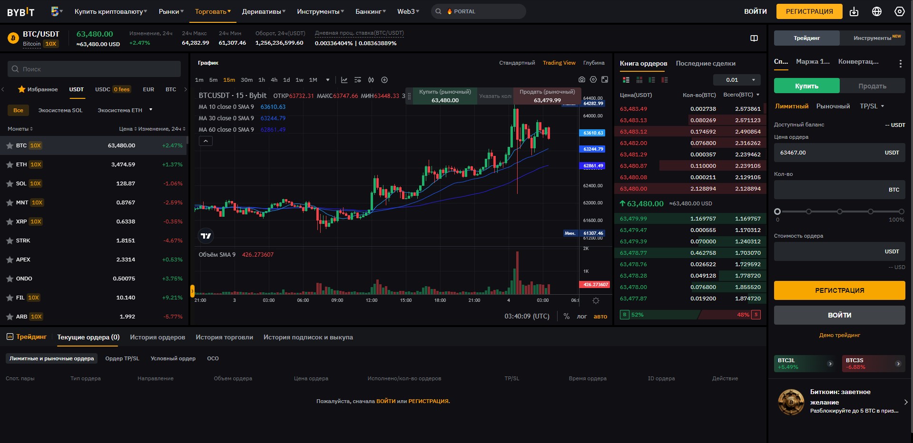This screenshot has height=443, width=913.
Task: Switch to Конвертац... tab
Action: click(x=858, y=61)
